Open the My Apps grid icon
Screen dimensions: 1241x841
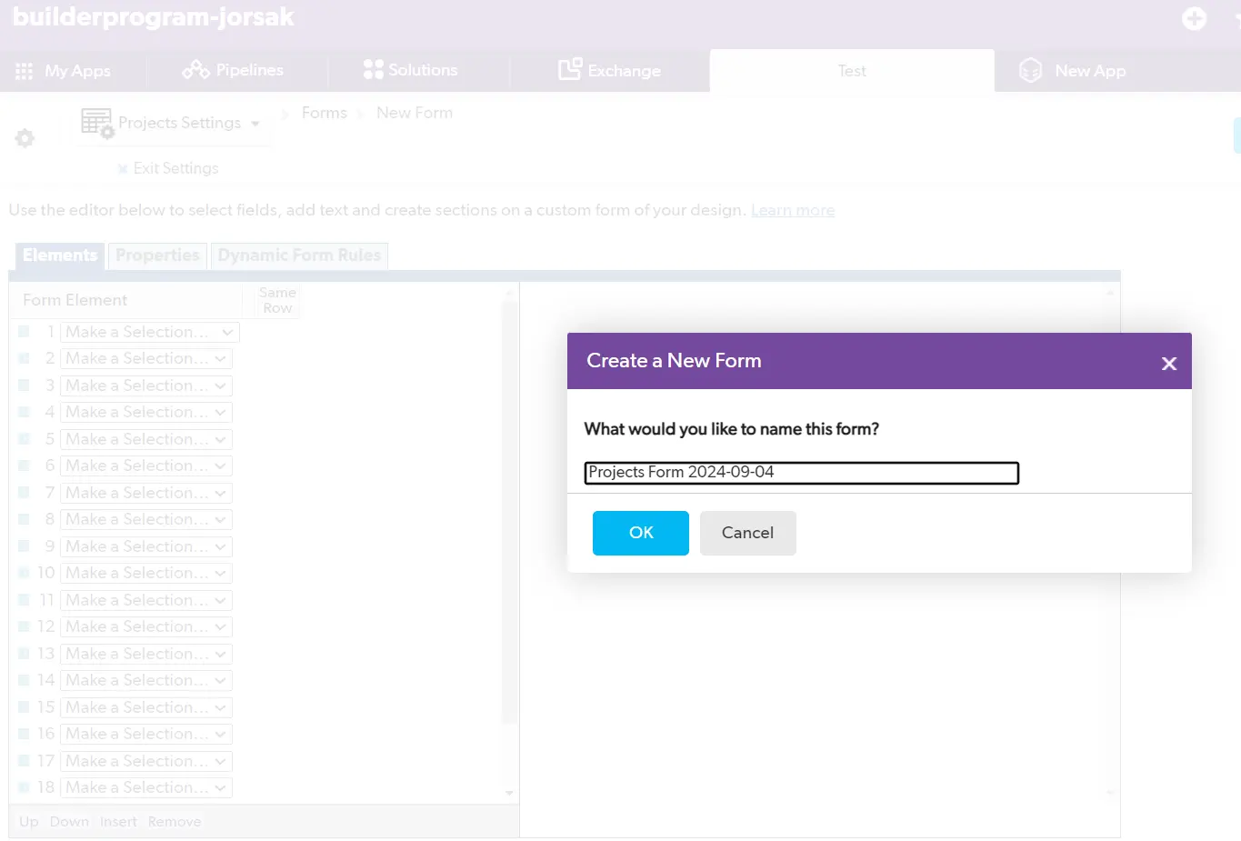[x=25, y=70]
